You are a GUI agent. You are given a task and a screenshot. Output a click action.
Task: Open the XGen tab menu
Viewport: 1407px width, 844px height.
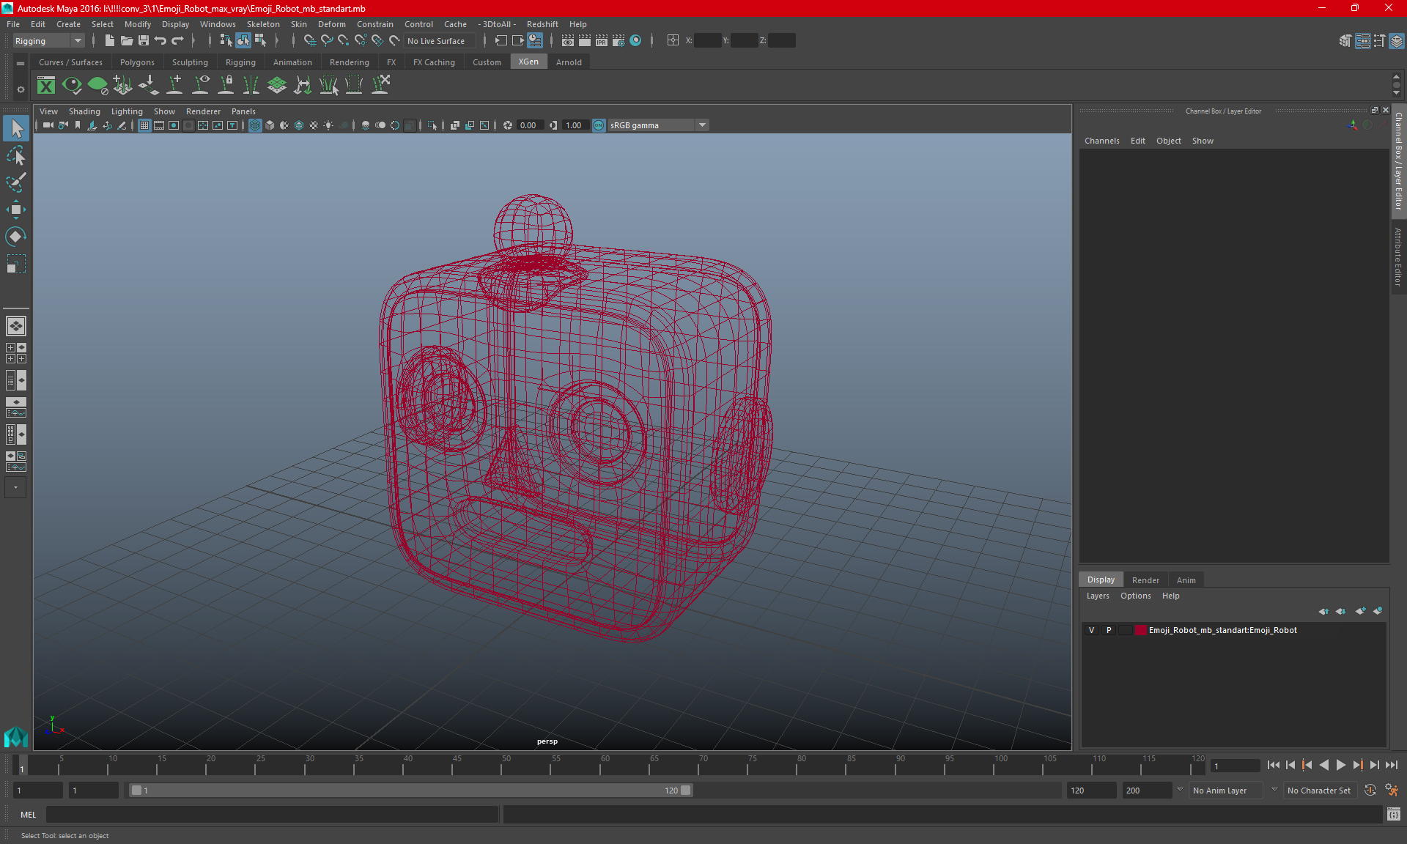(528, 62)
